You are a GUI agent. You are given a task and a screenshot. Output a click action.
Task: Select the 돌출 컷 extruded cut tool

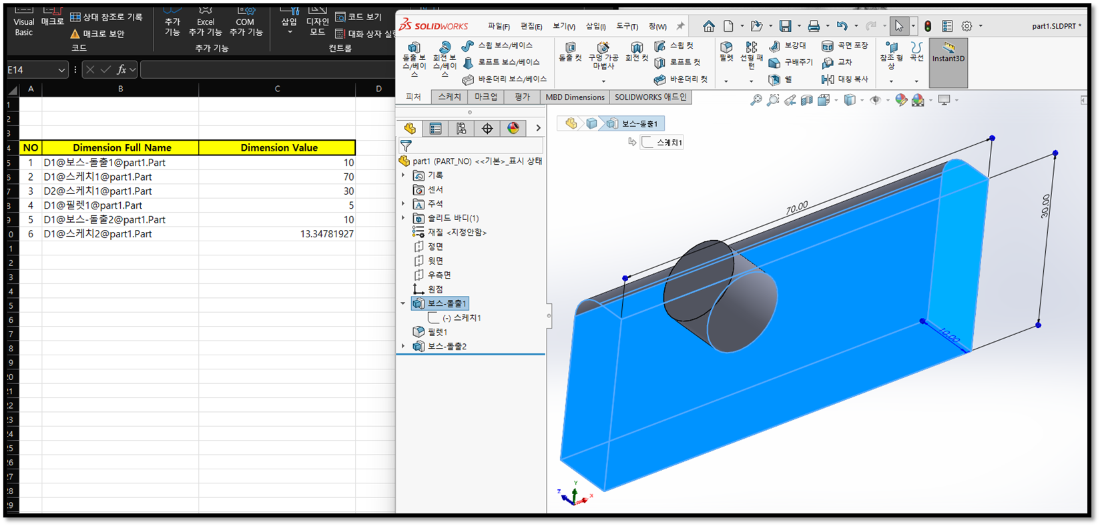coord(570,52)
